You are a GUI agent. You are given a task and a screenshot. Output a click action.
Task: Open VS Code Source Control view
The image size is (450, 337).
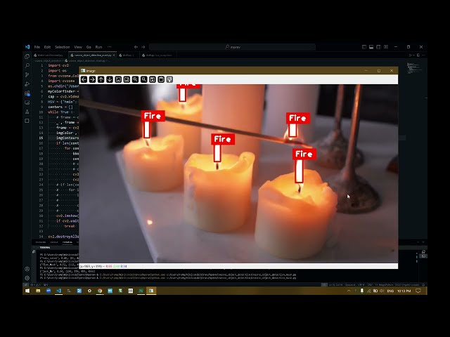tap(27, 75)
